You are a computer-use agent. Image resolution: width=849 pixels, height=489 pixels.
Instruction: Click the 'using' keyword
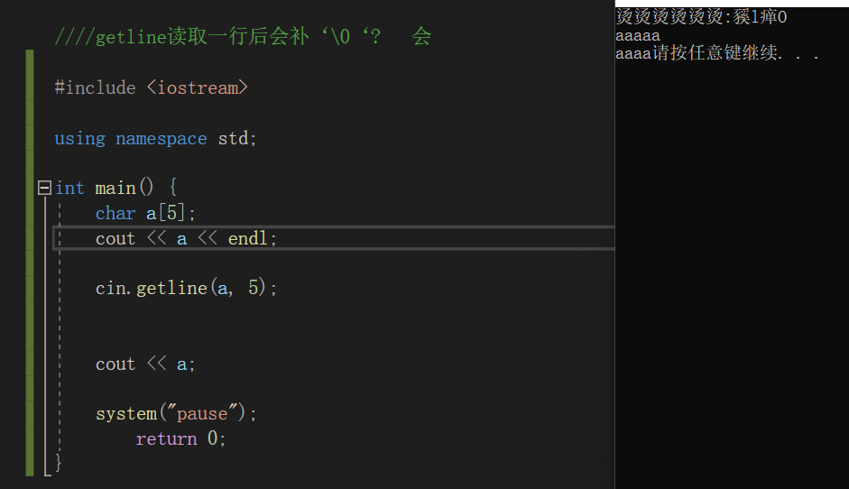[79, 139]
